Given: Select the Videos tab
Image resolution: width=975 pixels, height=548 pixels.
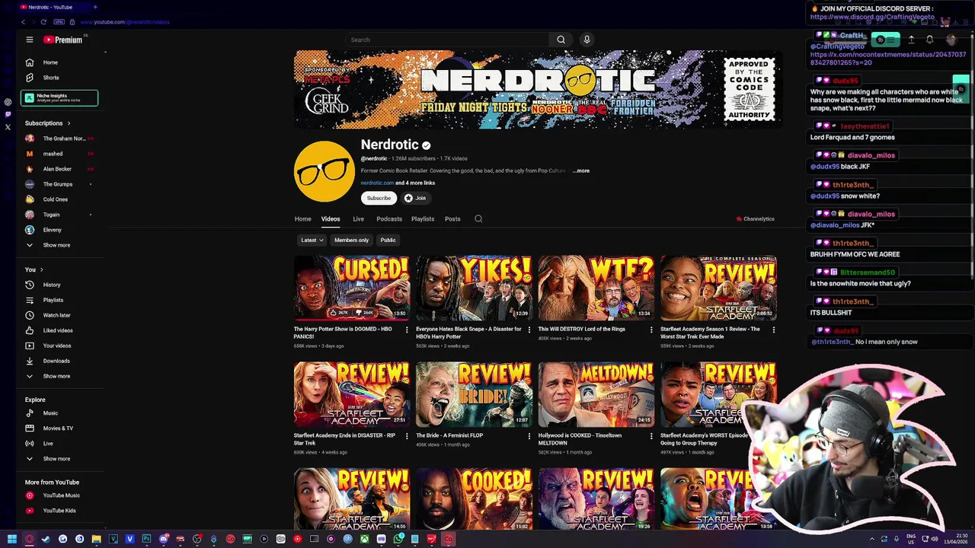Looking at the screenshot, I should pyautogui.click(x=331, y=219).
